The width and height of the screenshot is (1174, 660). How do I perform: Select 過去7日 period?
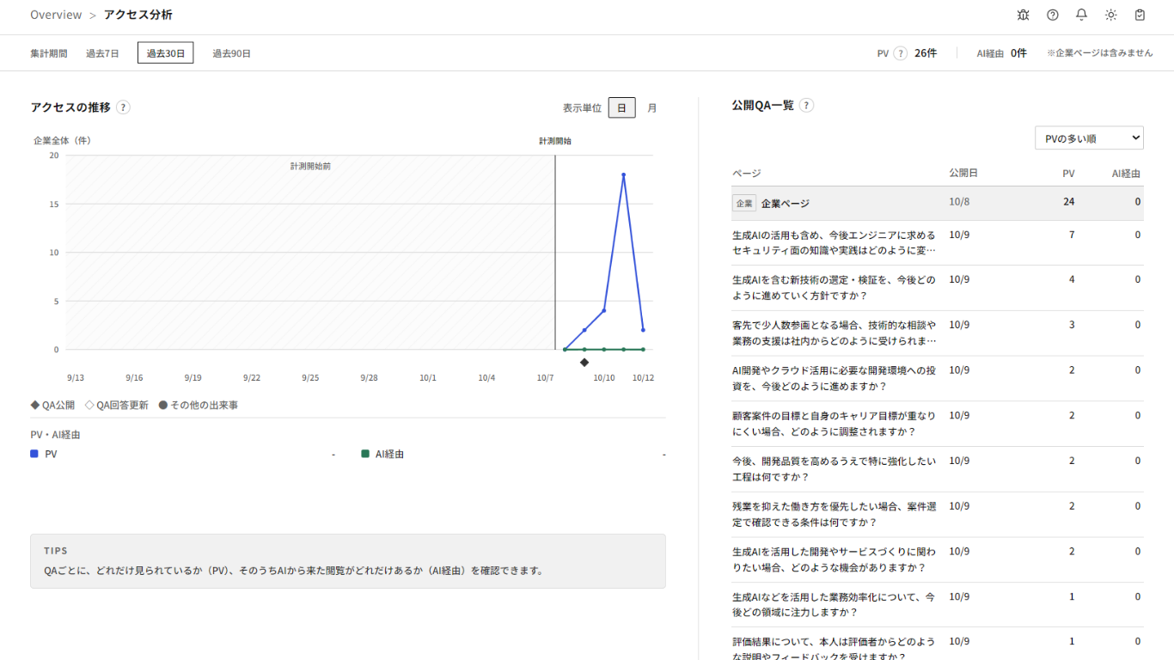102,53
